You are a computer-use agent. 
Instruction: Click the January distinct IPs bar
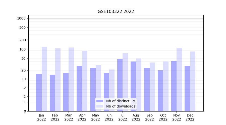39,92
